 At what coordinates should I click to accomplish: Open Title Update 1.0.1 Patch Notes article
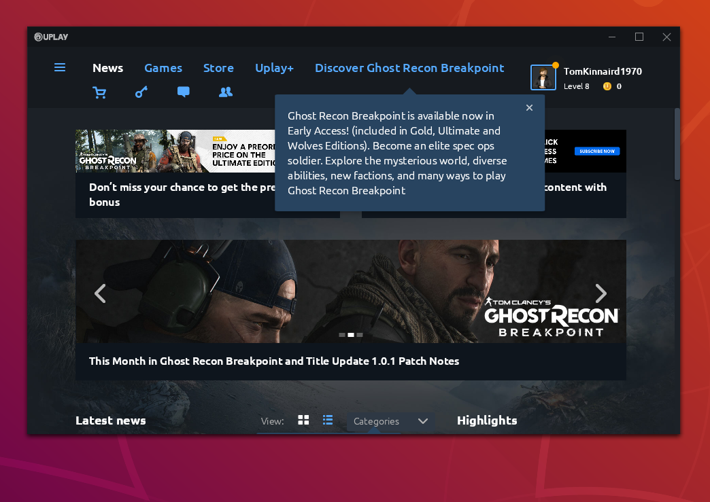[x=274, y=361]
